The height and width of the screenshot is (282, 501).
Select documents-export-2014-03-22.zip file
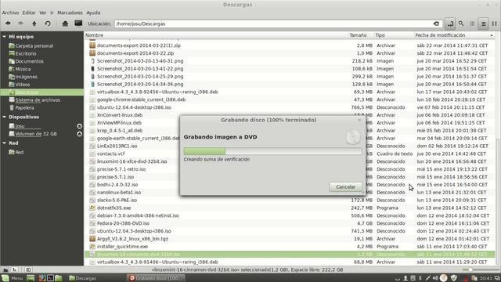coord(135,53)
